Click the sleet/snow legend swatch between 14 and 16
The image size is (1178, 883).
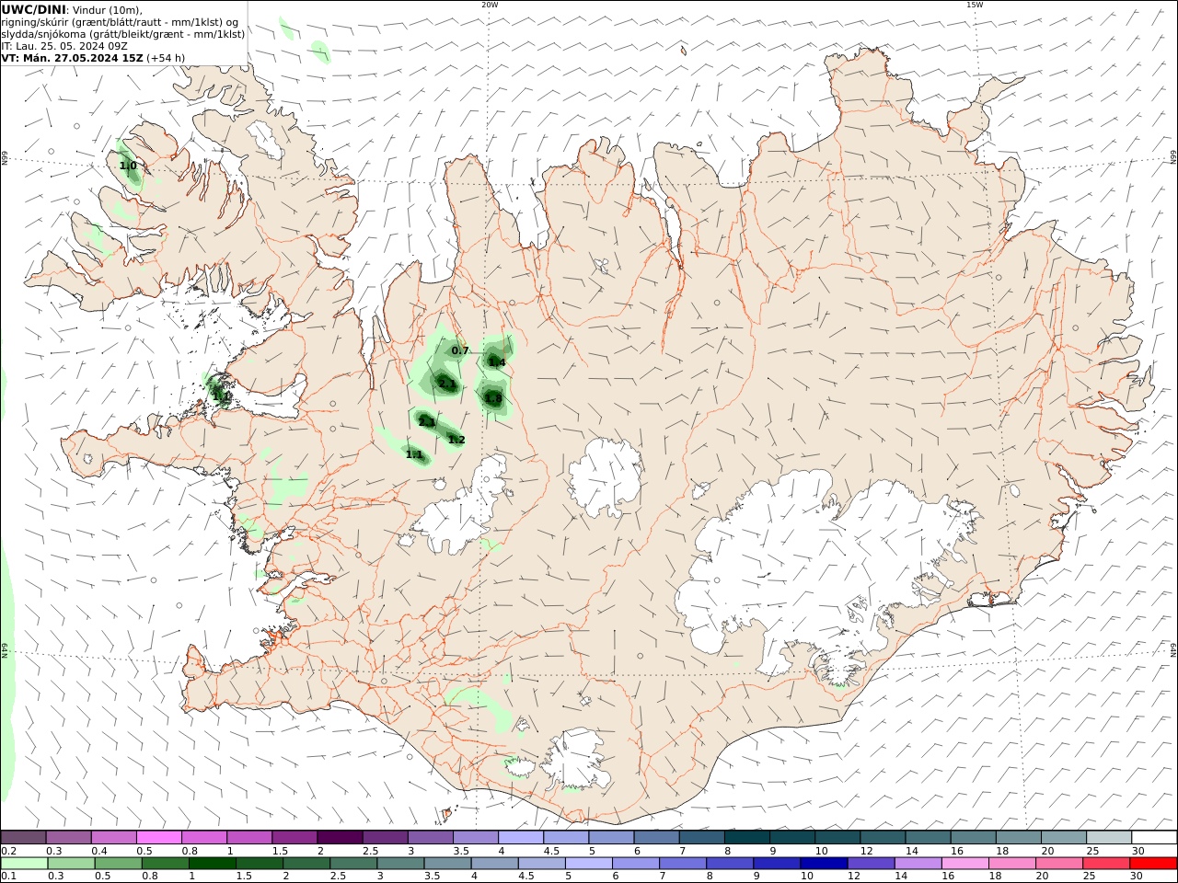[x=928, y=837]
